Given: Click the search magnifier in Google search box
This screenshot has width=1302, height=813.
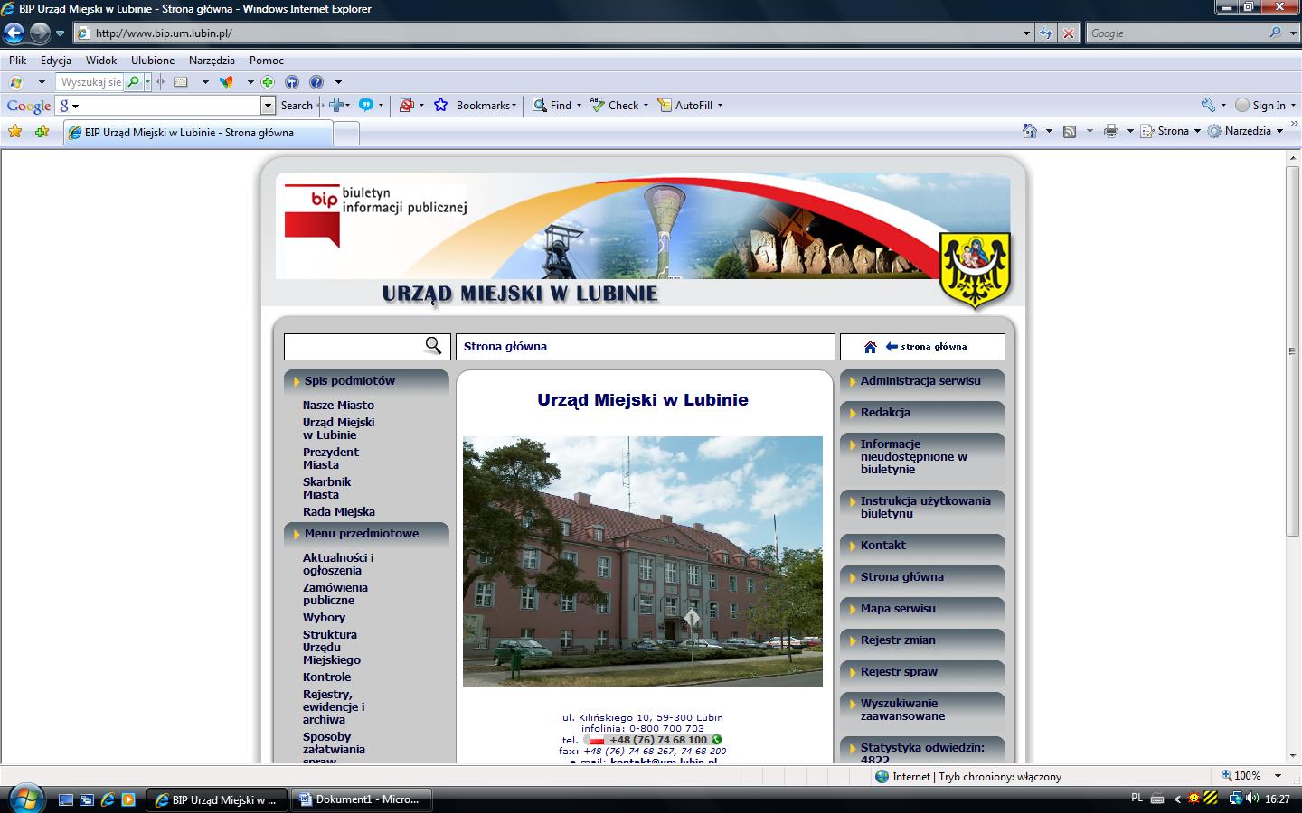Looking at the screenshot, I should (x=1276, y=33).
